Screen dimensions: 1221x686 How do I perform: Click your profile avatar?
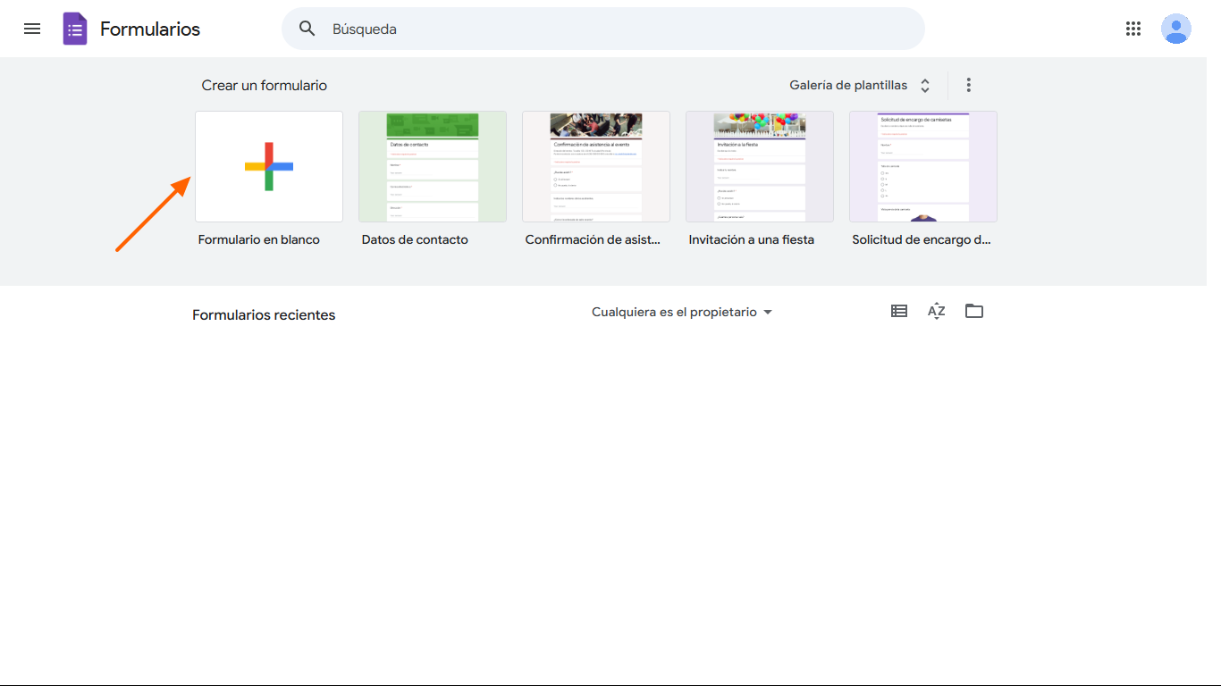point(1176,29)
